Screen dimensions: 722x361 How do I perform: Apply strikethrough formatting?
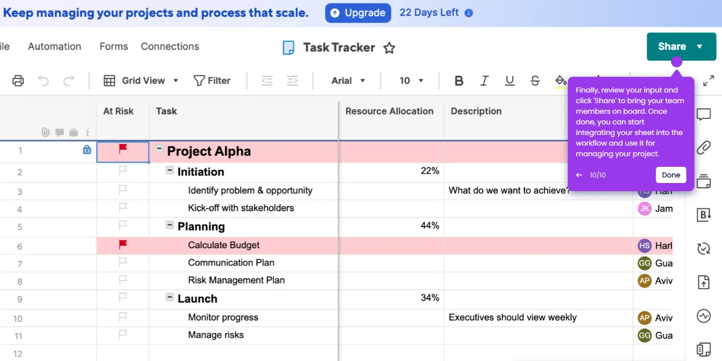535,81
